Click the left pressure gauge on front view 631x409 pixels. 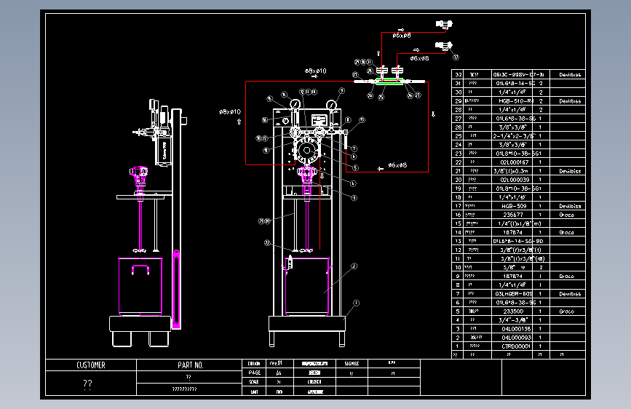295,105
